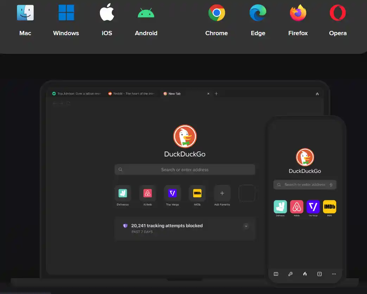The width and height of the screenshot is (367, 294).
Task: Tap the microphone icon in phone search
Action: pos(331,185)
